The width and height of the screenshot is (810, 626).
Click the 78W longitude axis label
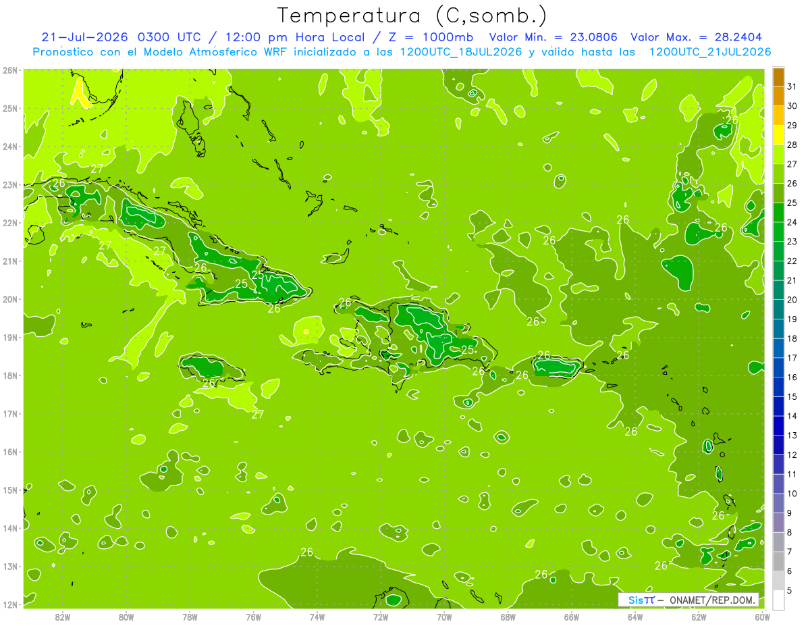(190, 617)
